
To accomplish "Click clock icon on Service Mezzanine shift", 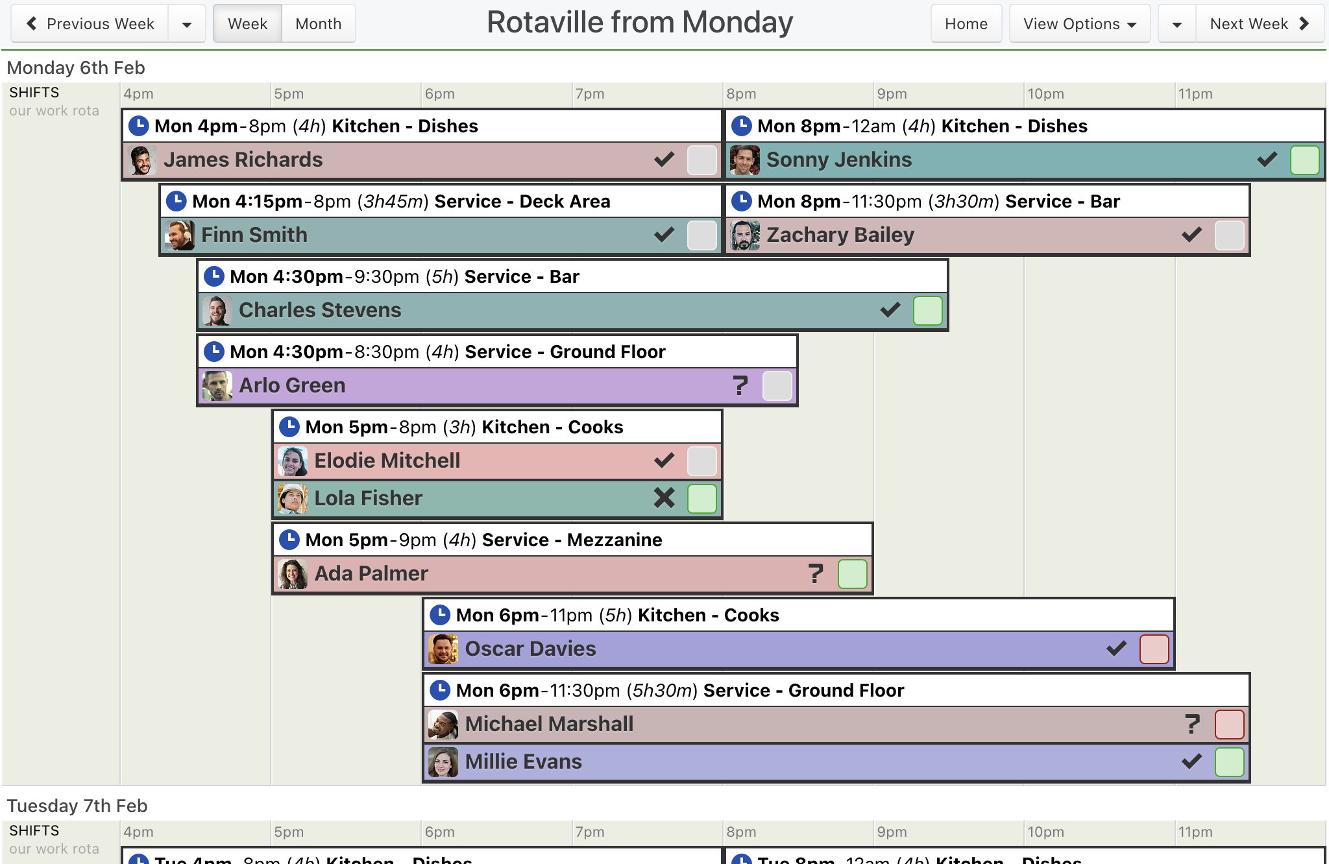I will click(289, 540).
